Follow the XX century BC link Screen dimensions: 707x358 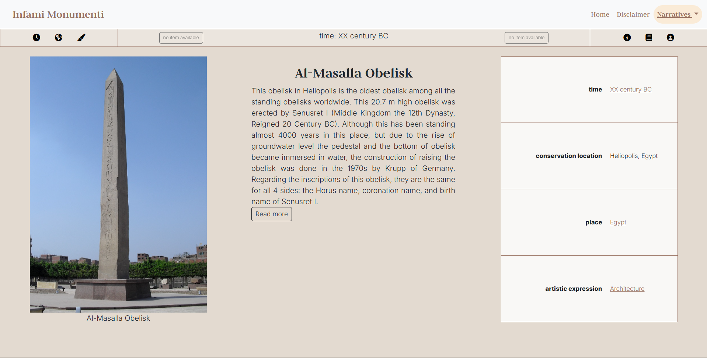[631, 89]
